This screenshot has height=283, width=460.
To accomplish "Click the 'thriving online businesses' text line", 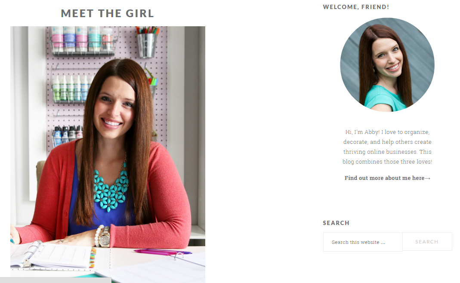I will (x=387, y=152).
